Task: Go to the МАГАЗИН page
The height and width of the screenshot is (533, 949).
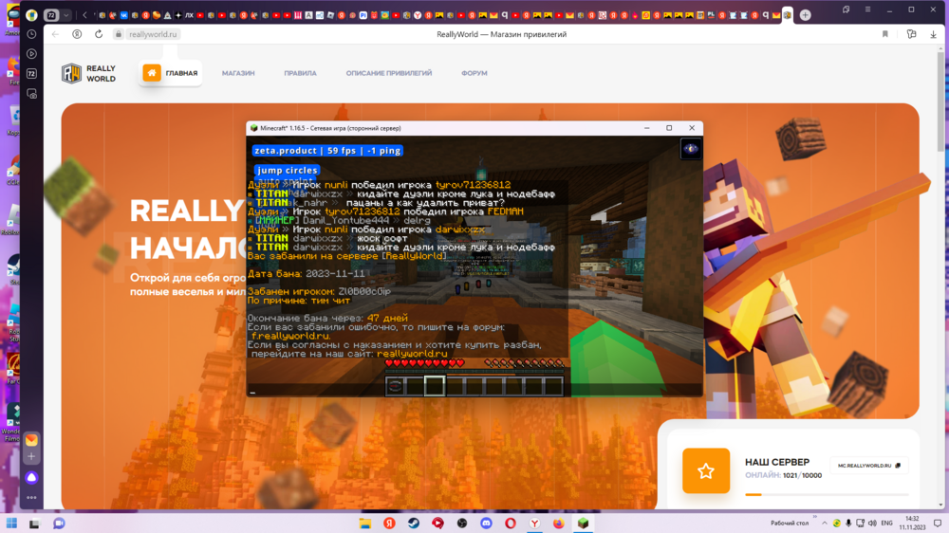Action: coord(238,73)
